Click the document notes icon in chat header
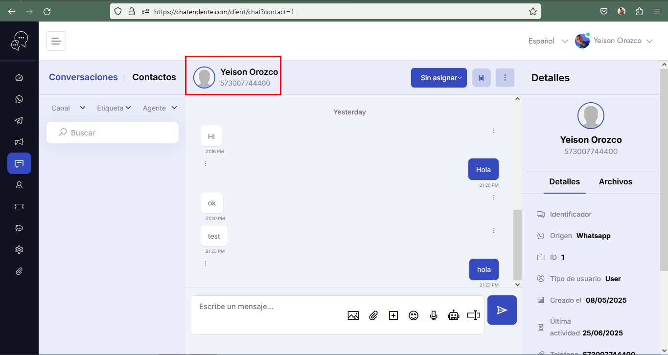 [x=482, y=78]
